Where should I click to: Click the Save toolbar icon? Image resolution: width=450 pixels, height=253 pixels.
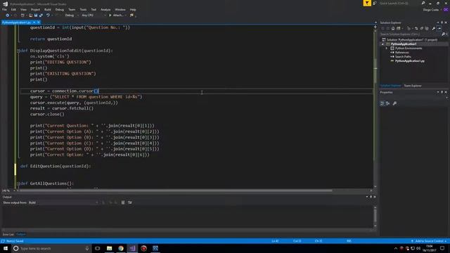click(36, 15)
